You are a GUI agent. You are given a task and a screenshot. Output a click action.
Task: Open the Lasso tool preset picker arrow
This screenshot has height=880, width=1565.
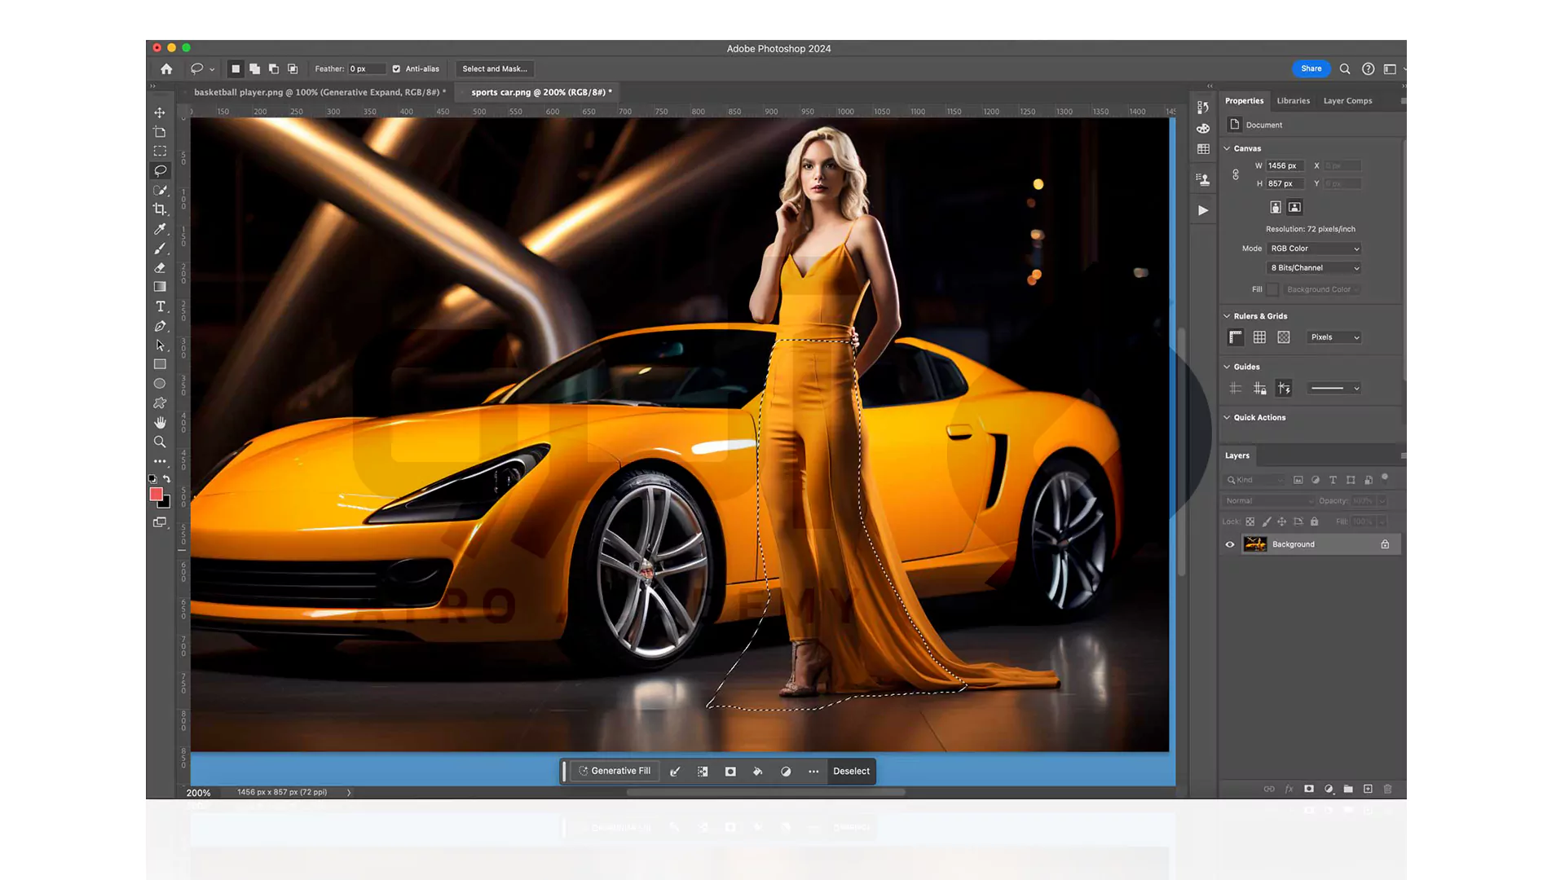212,70
